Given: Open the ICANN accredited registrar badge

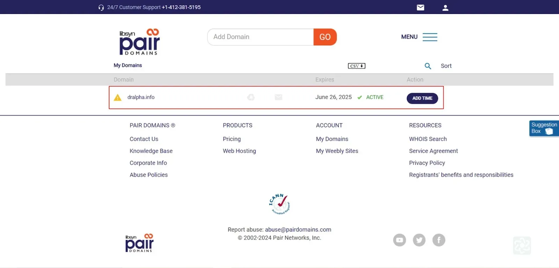Looking at the screenshot, I should pos(279,204).
